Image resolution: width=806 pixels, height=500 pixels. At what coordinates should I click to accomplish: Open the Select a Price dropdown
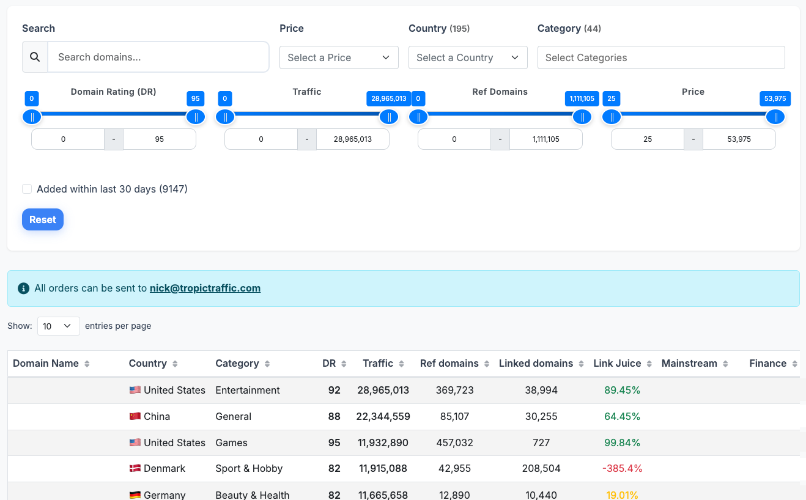339,57
